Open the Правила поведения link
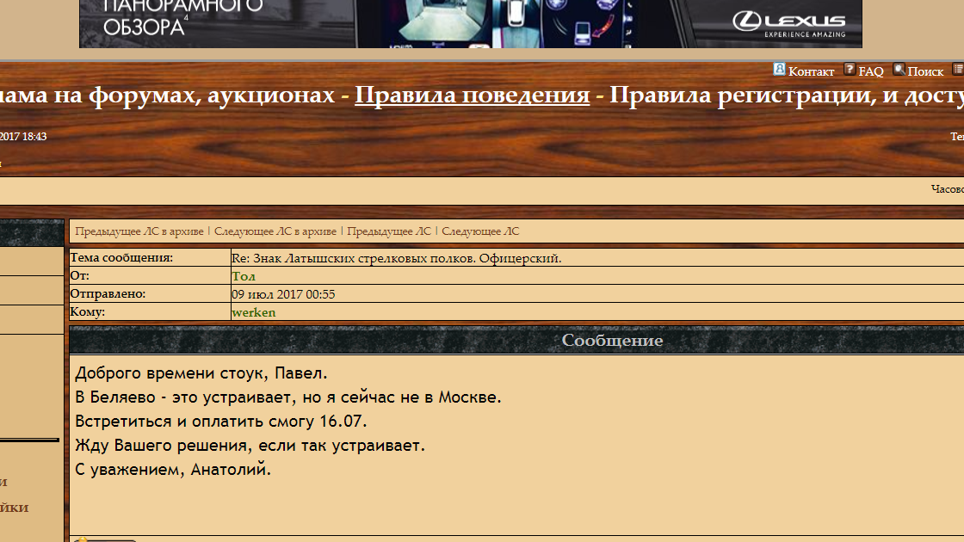 pos(473,95)
